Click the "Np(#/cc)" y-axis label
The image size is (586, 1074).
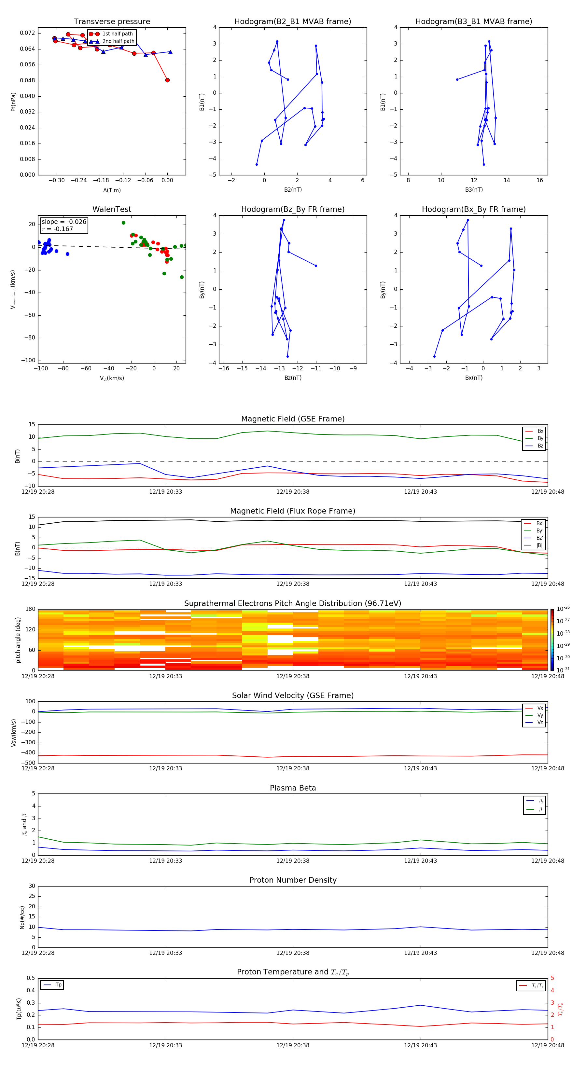pyautogui.click(x=22, y=917)
